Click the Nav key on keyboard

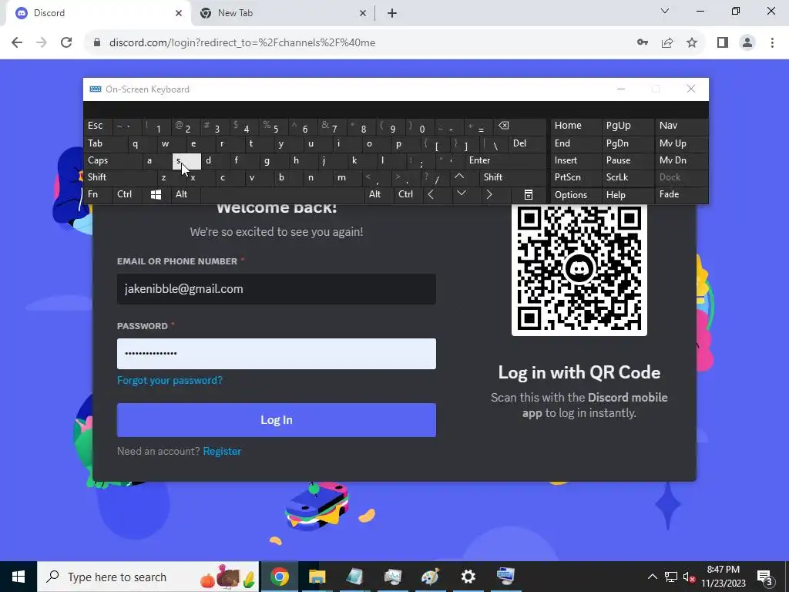pos(681,126)
